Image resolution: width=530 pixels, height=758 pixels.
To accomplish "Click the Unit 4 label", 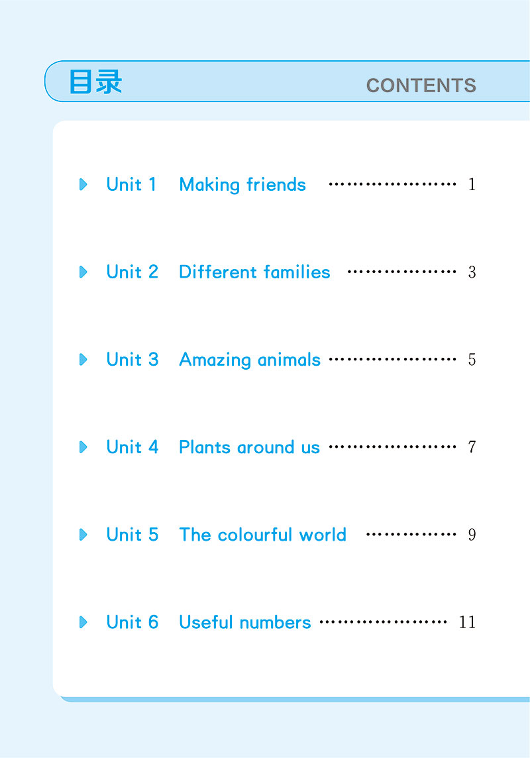I will (x=132, y=447).
